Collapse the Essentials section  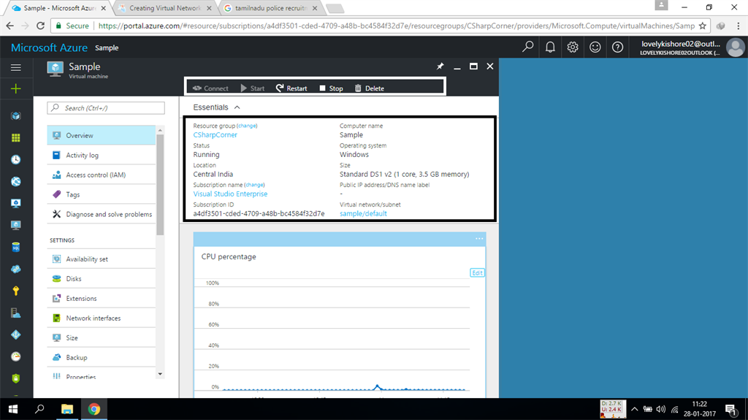[237, 107]
